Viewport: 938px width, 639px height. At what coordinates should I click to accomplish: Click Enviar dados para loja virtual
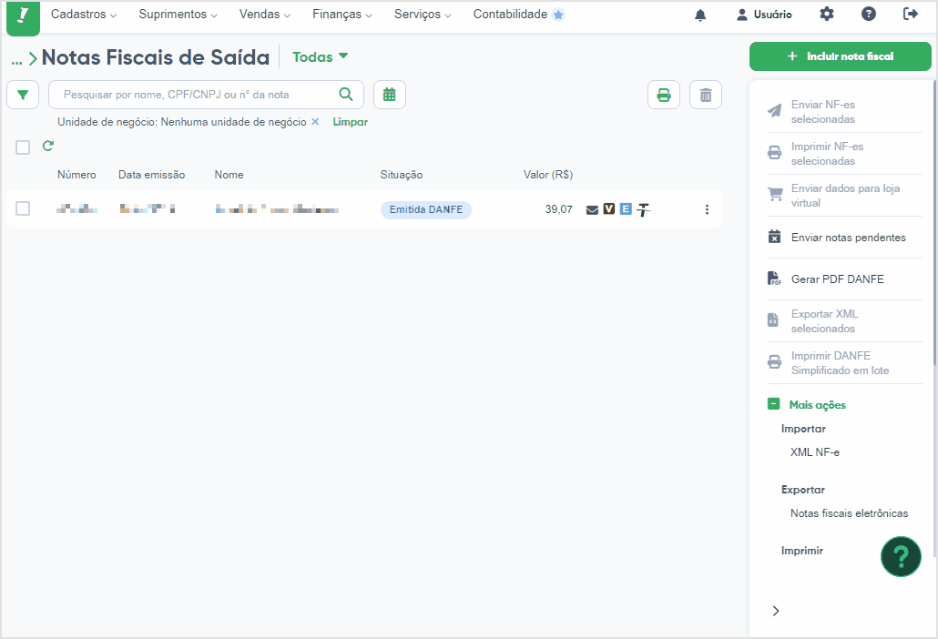tap(844, 196)
